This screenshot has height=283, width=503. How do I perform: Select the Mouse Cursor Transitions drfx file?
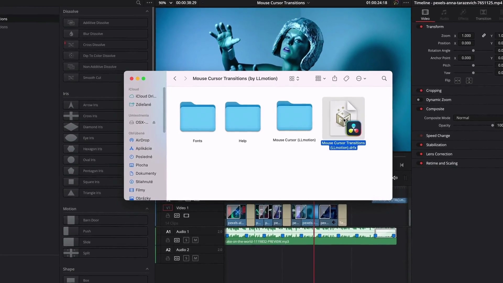(x=343, y=123)
